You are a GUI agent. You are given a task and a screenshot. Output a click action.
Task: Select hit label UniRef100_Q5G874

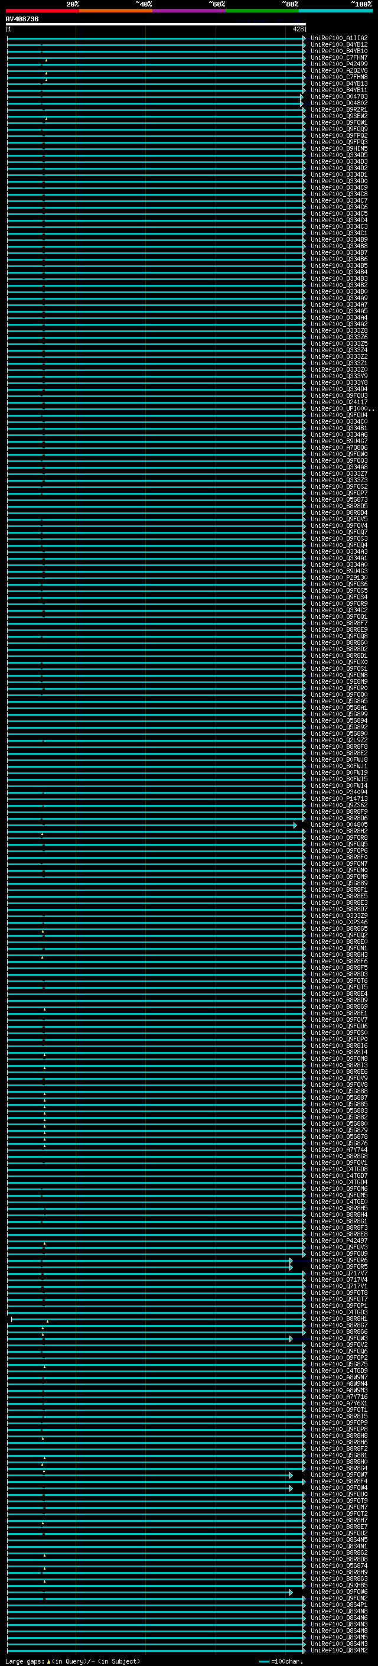coord(339,1566)
